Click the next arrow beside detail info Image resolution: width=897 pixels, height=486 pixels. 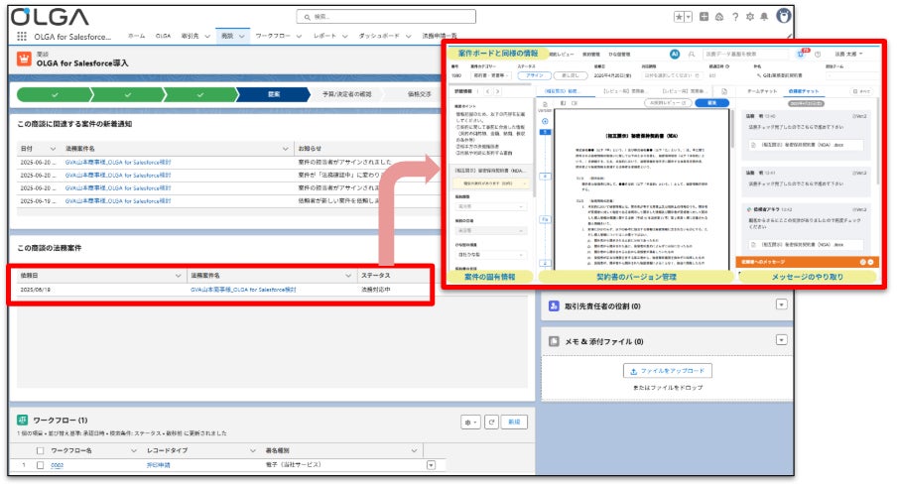coord(498,91)
